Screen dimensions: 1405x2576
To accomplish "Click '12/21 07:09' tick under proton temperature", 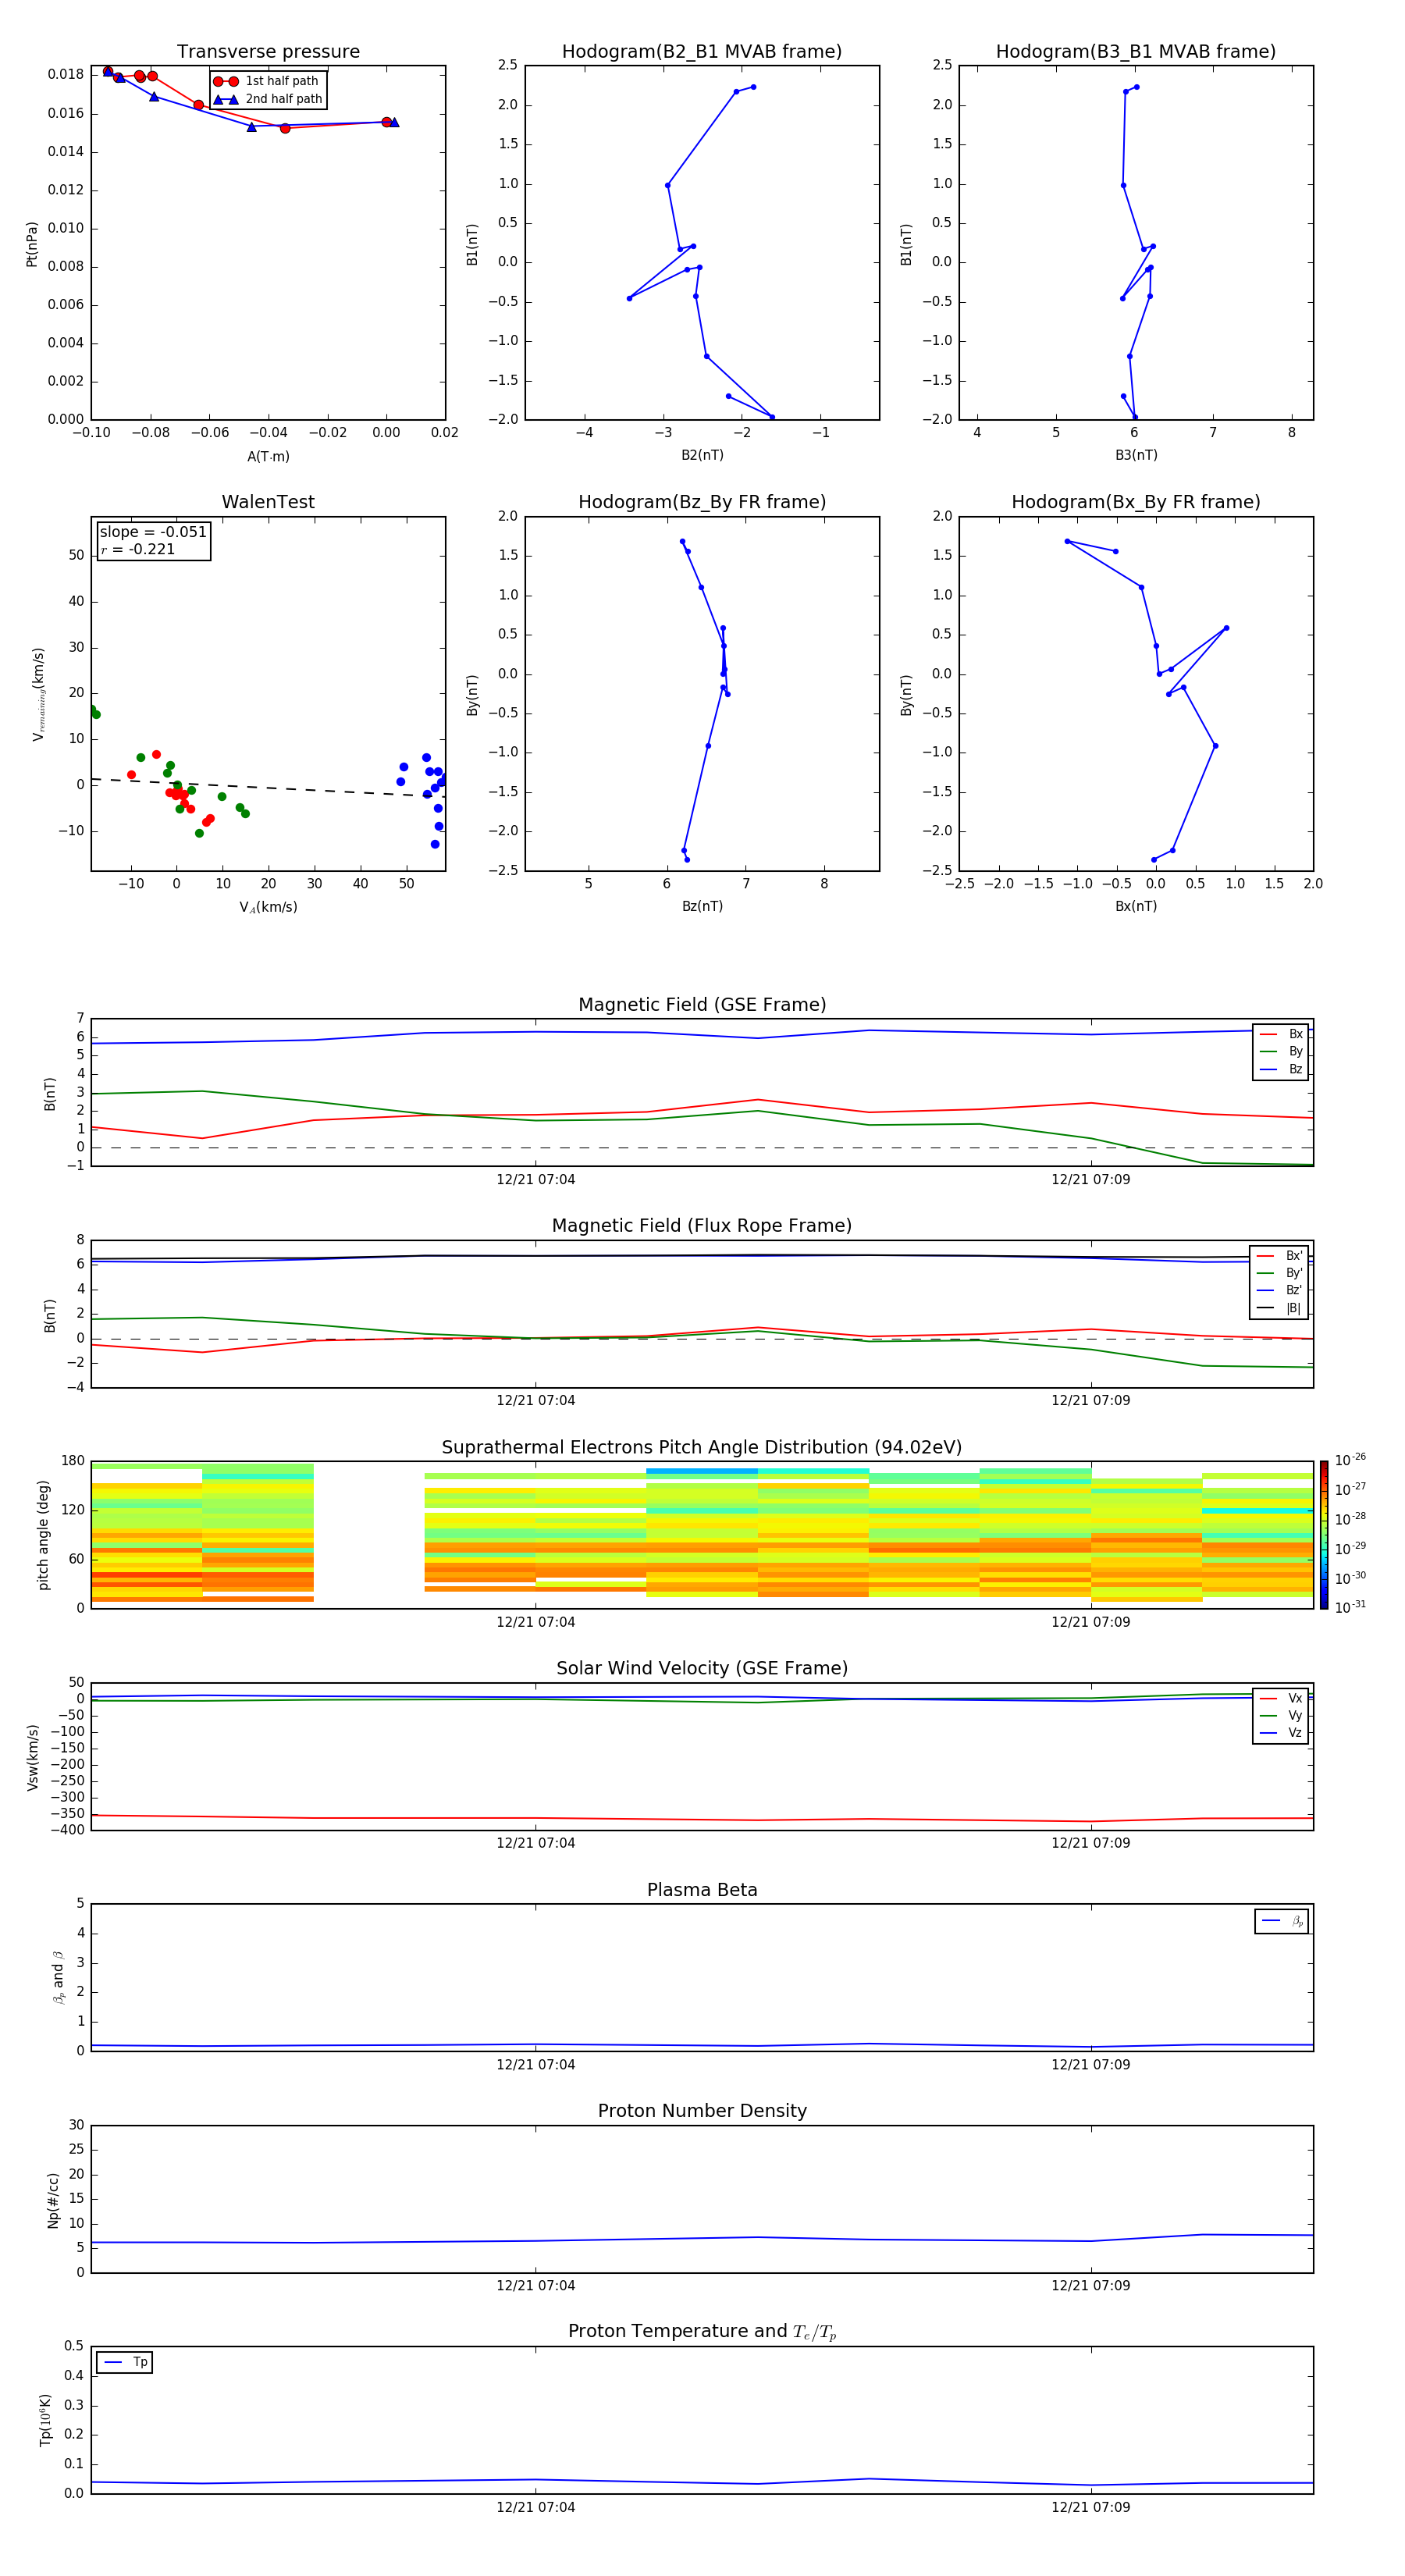I will pos(1091,2507).
